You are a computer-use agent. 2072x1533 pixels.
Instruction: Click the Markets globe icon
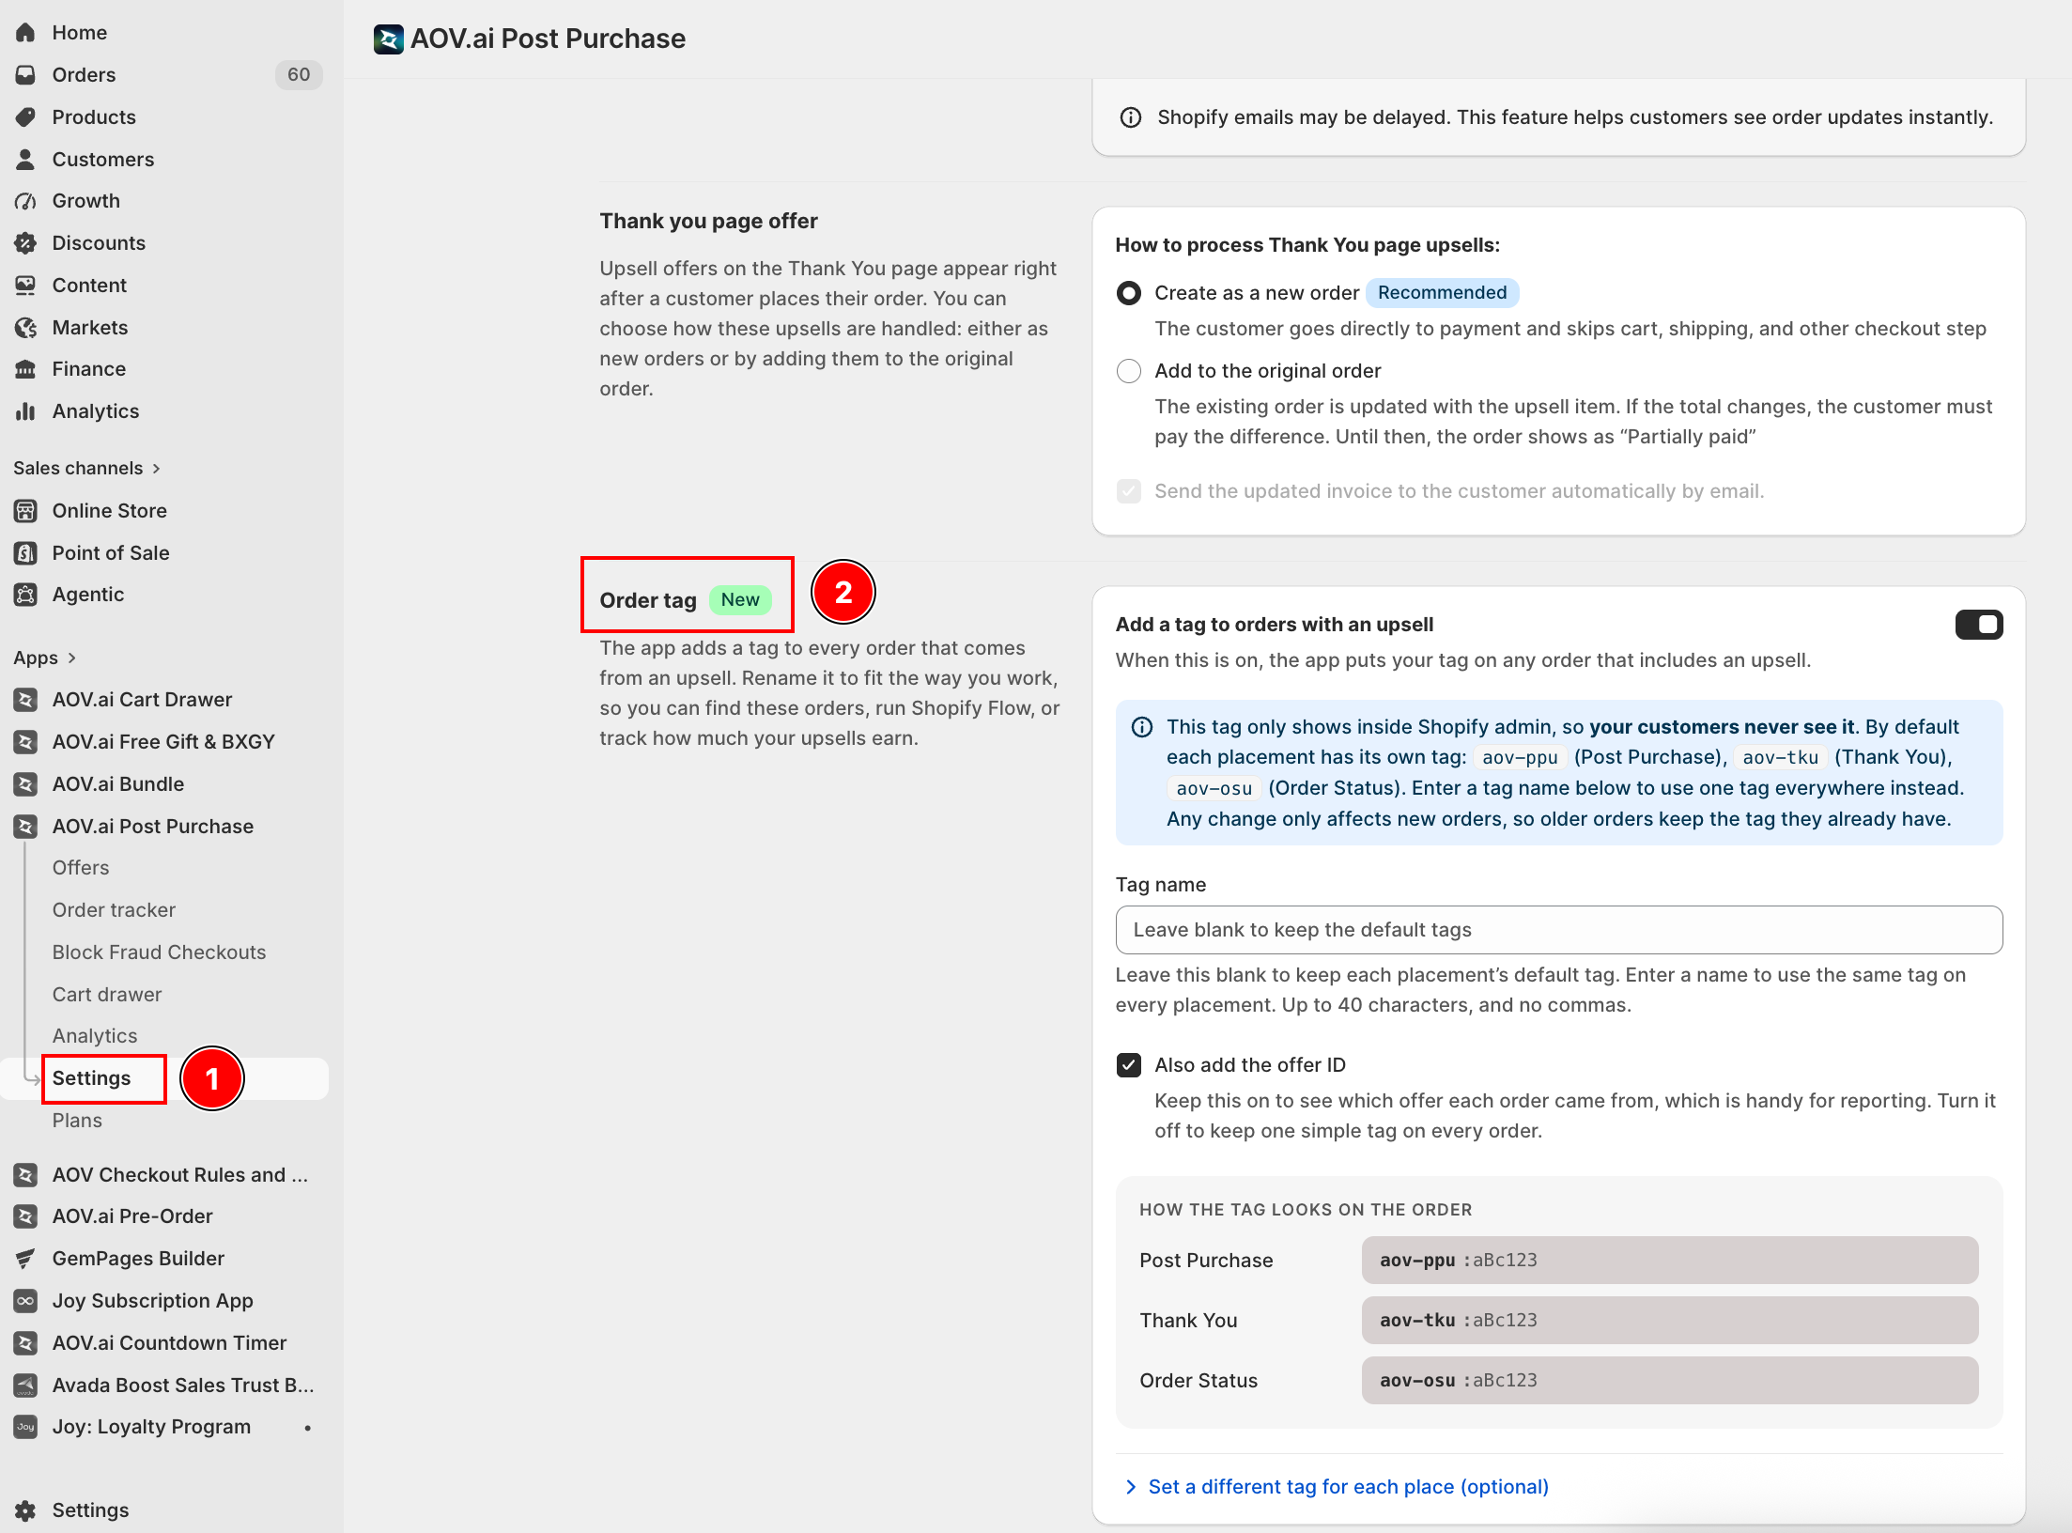[x=25, y=328]
